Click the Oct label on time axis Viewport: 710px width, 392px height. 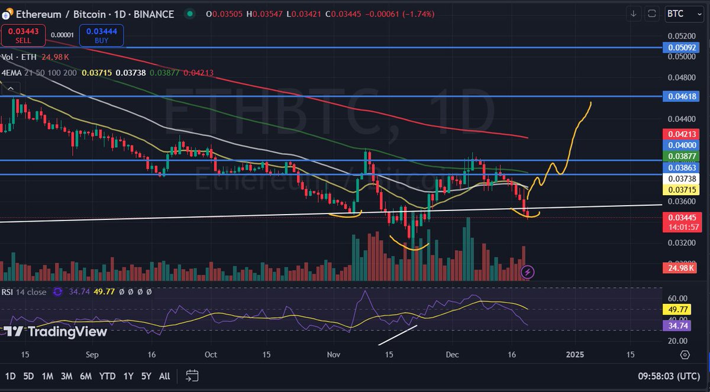point(210,355)
